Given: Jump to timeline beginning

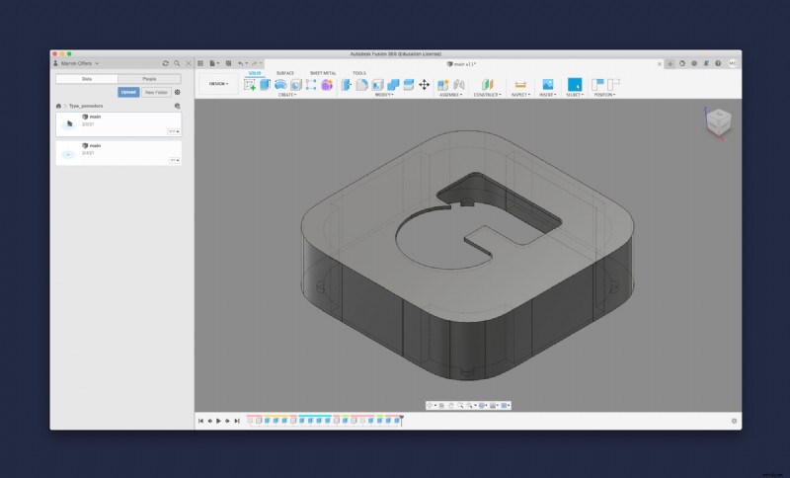Looking at the screenshot, I should 200,421.
